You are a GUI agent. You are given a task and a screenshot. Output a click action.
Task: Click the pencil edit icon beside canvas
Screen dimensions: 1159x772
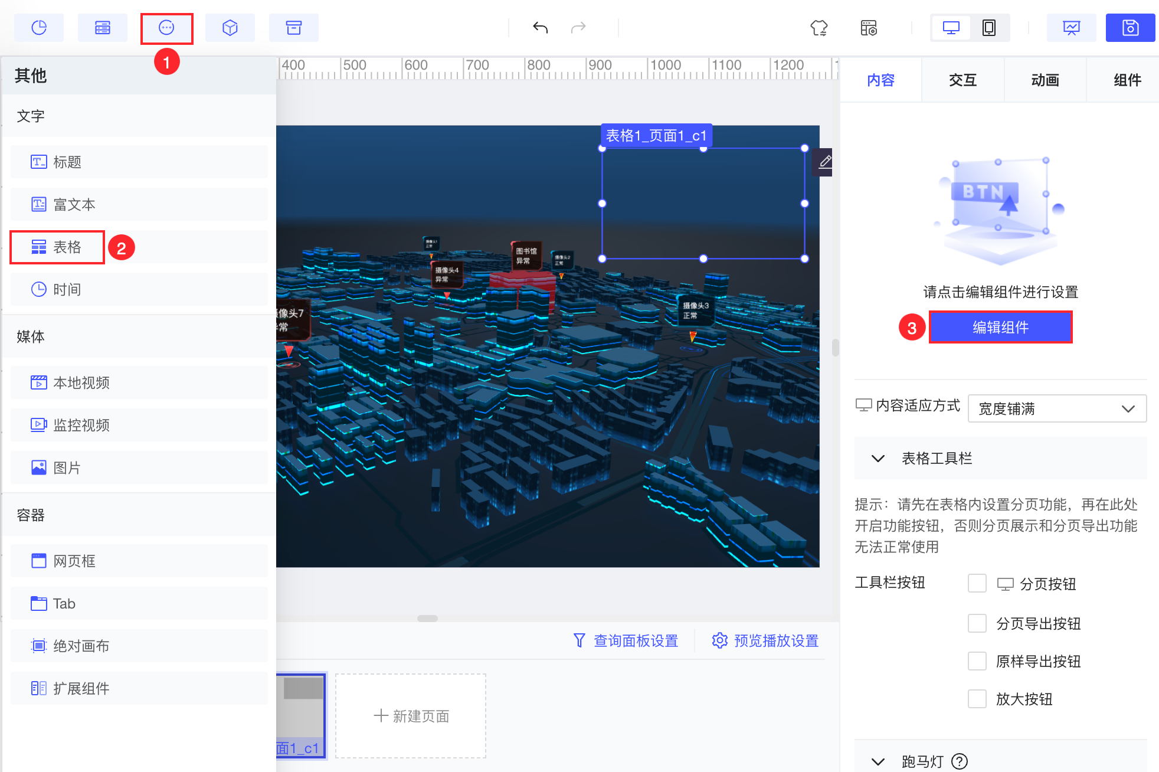(x=825, y=161)
